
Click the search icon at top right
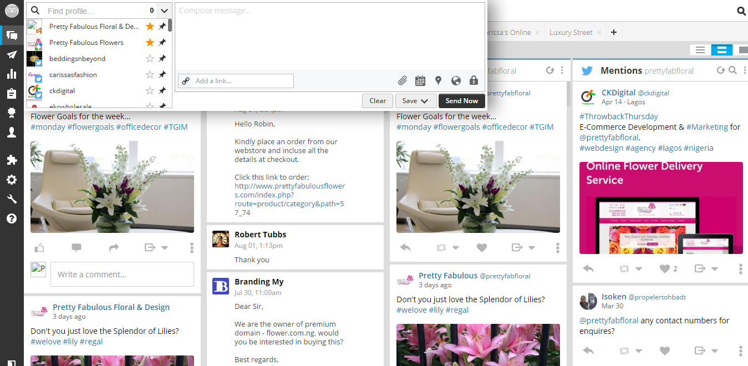[x=741, y=11]
